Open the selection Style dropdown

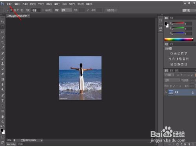click(66, 10)
